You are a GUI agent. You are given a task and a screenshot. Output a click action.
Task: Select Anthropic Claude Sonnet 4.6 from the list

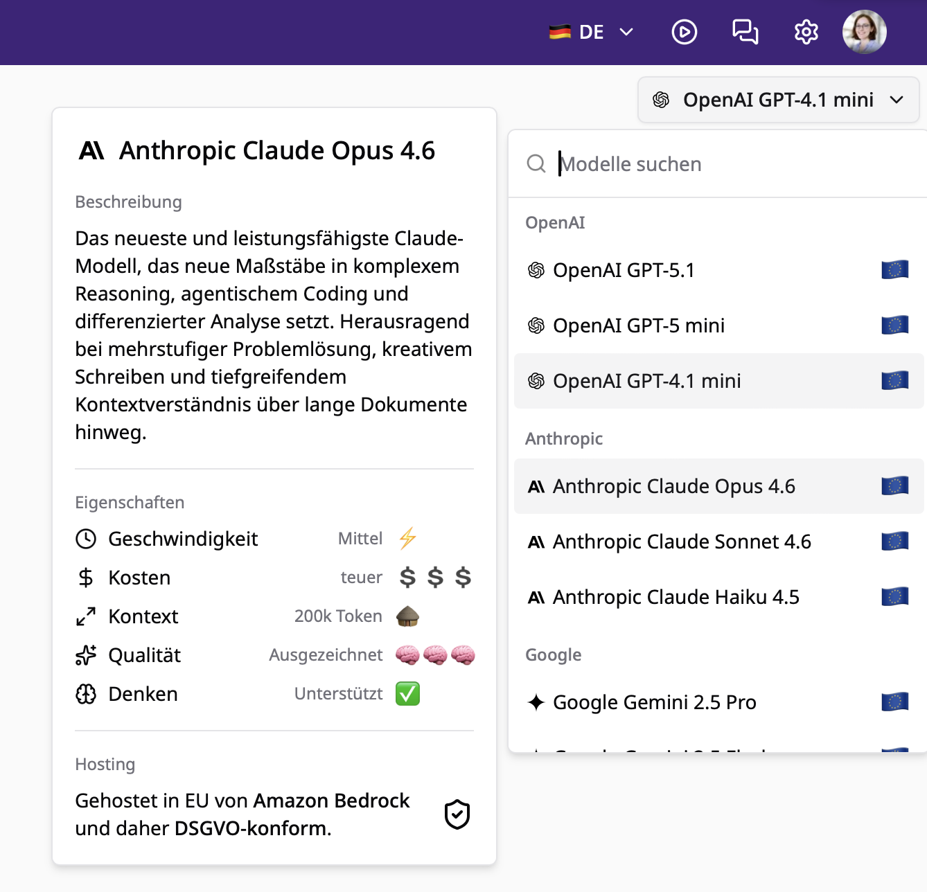point(681,542)
